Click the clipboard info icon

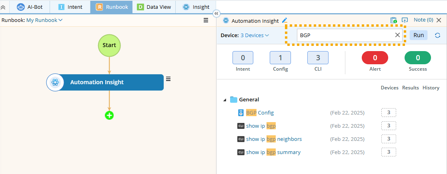point(393,20)
